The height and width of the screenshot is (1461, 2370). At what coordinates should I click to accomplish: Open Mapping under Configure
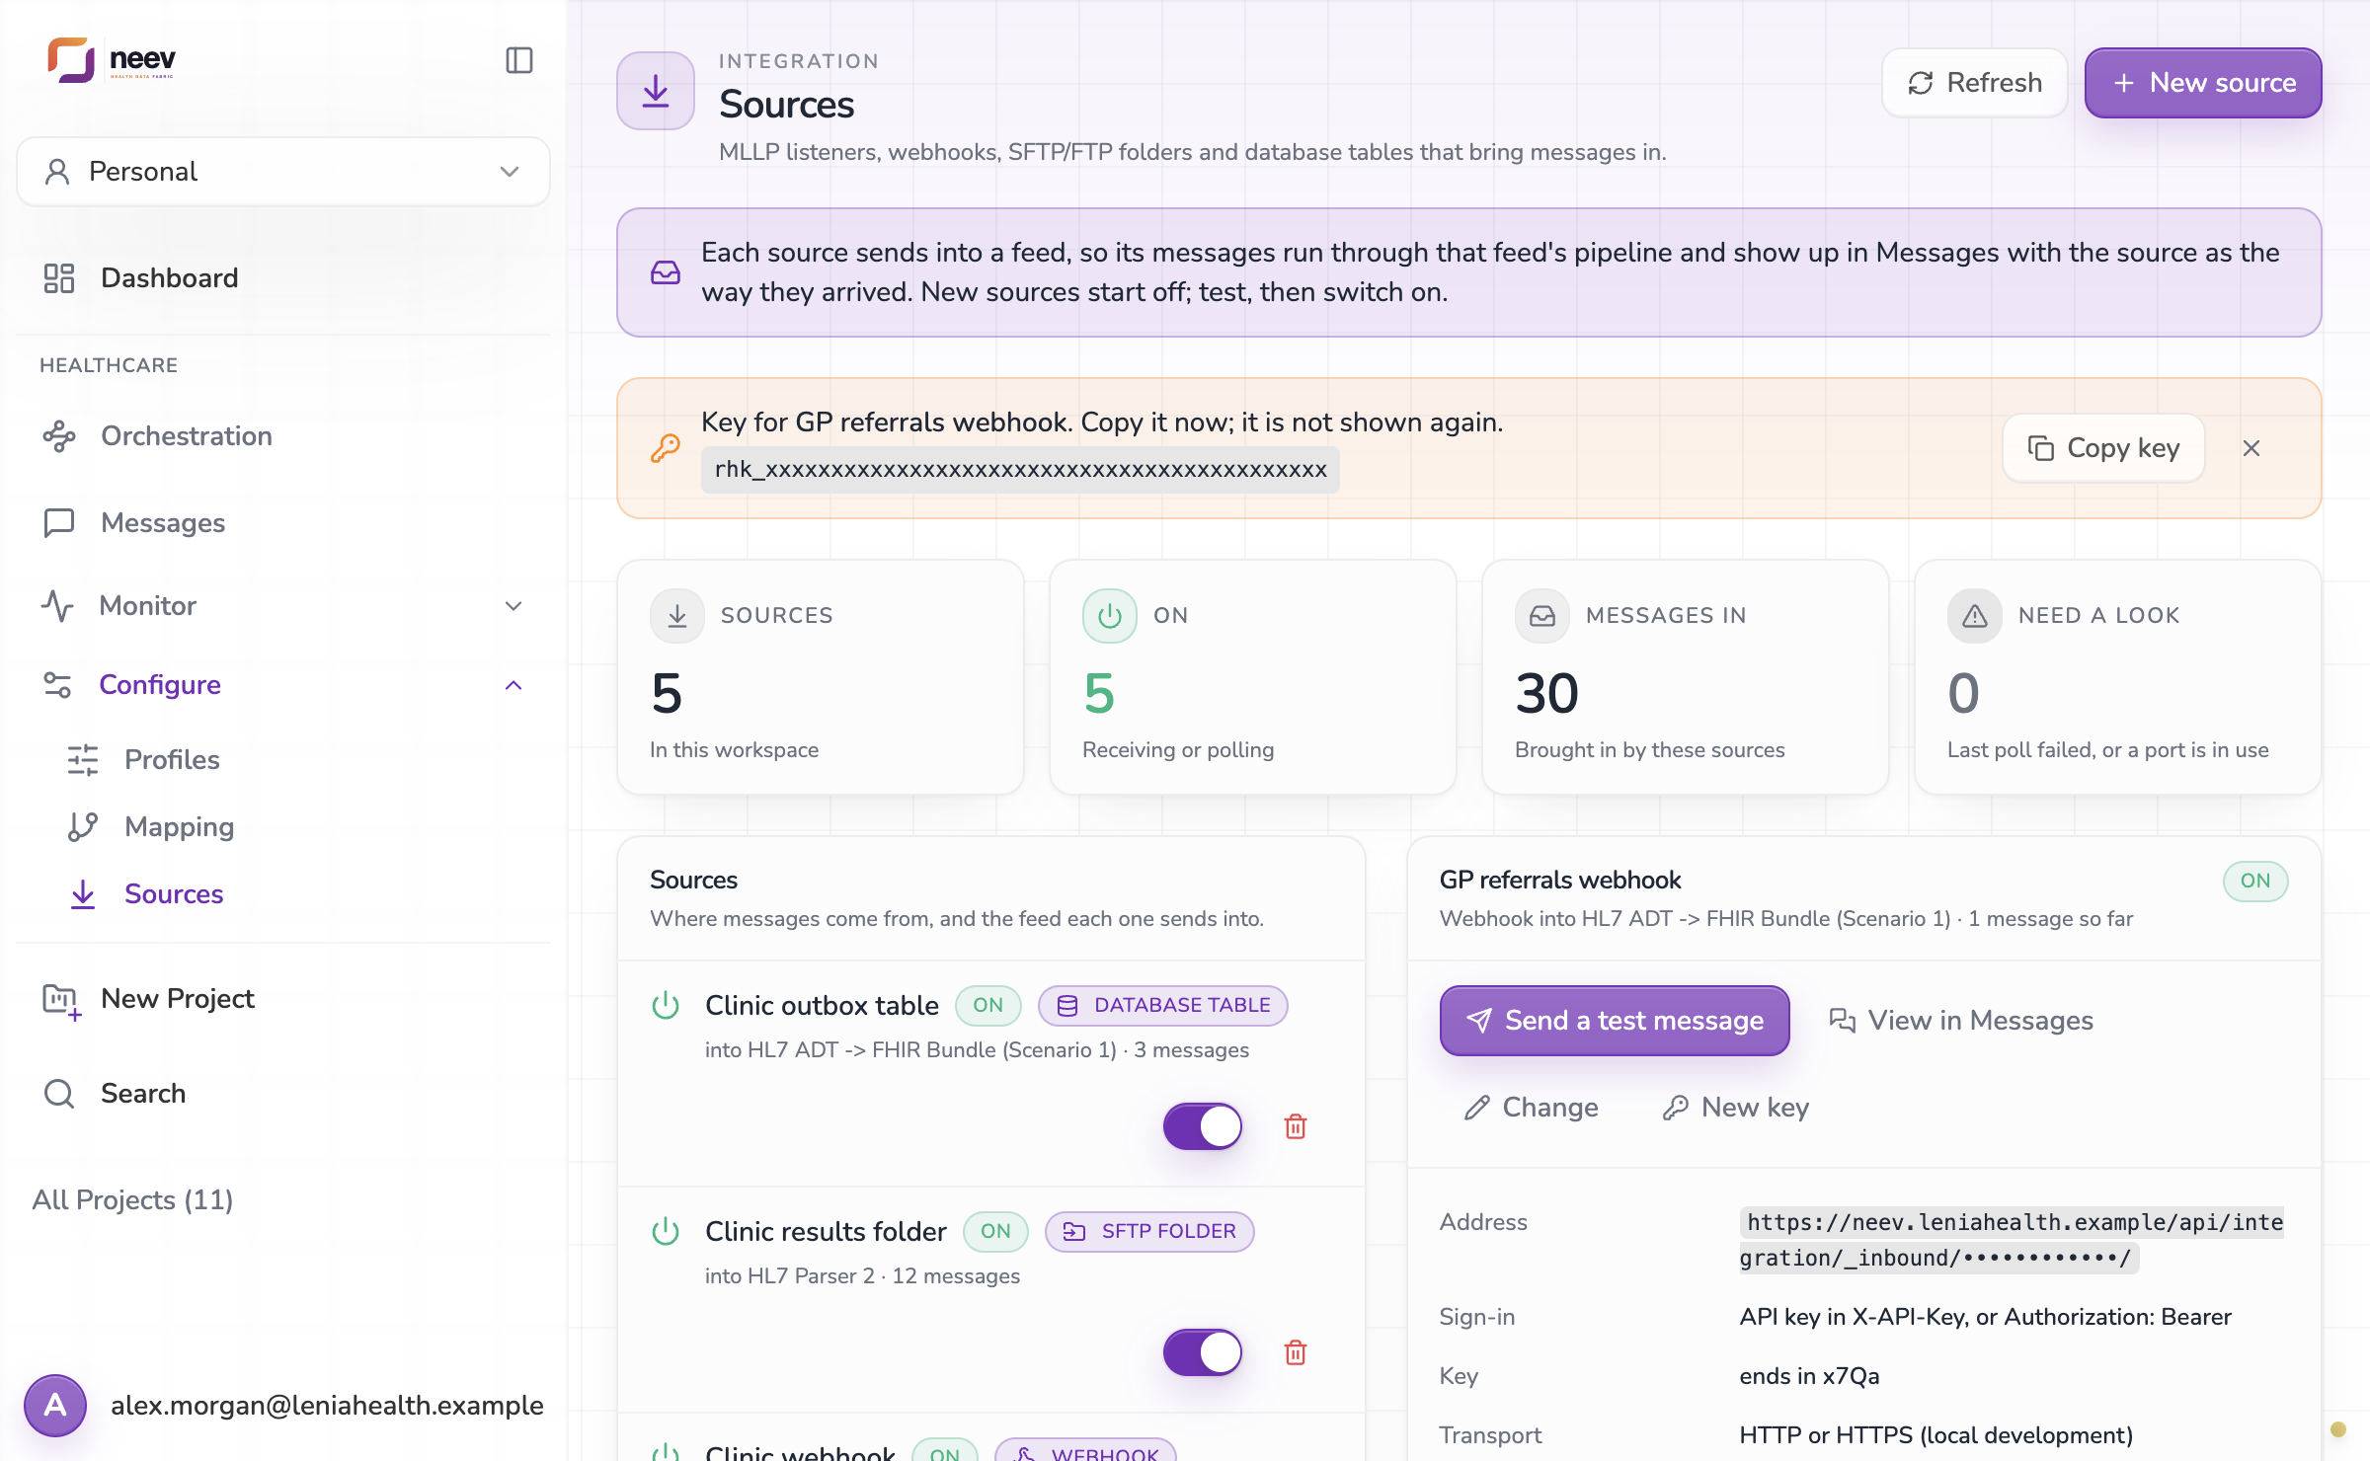[x=179, y=827]
